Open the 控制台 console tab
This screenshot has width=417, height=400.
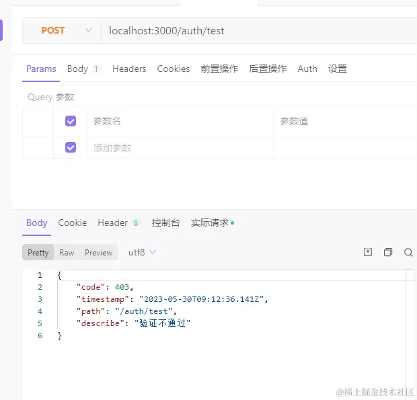[x=166, y=223]
